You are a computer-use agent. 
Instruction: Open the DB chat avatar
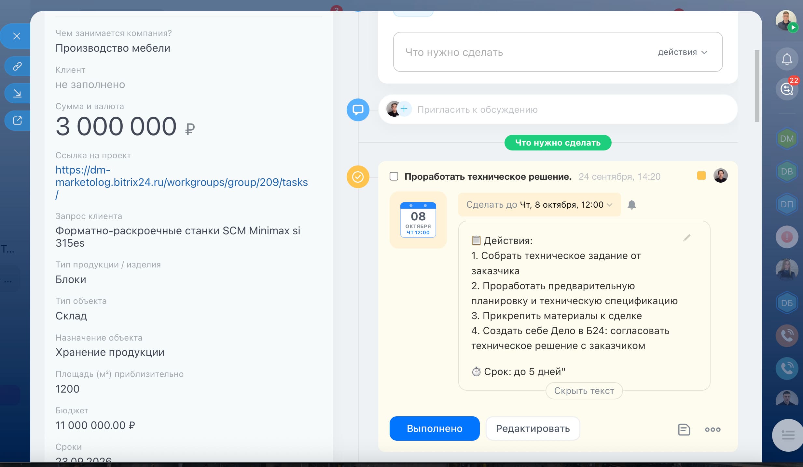(787, 171)
